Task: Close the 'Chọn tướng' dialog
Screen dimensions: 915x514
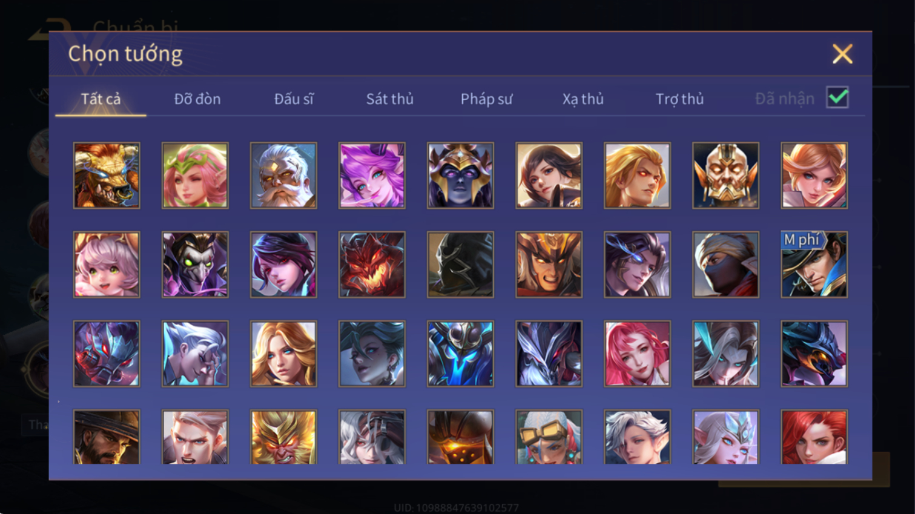Action: pos(842,54)
